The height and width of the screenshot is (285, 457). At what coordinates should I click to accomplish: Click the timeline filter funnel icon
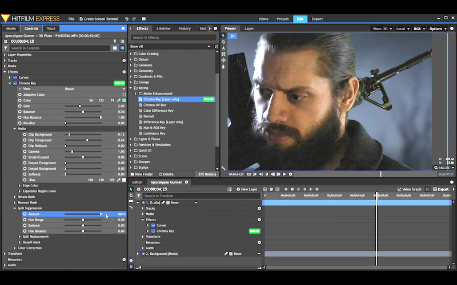click(139, 196)
